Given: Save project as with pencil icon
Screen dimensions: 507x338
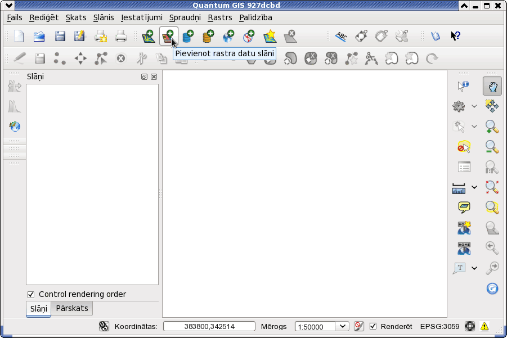Looking at the screenshot, I should pos(79,36).
